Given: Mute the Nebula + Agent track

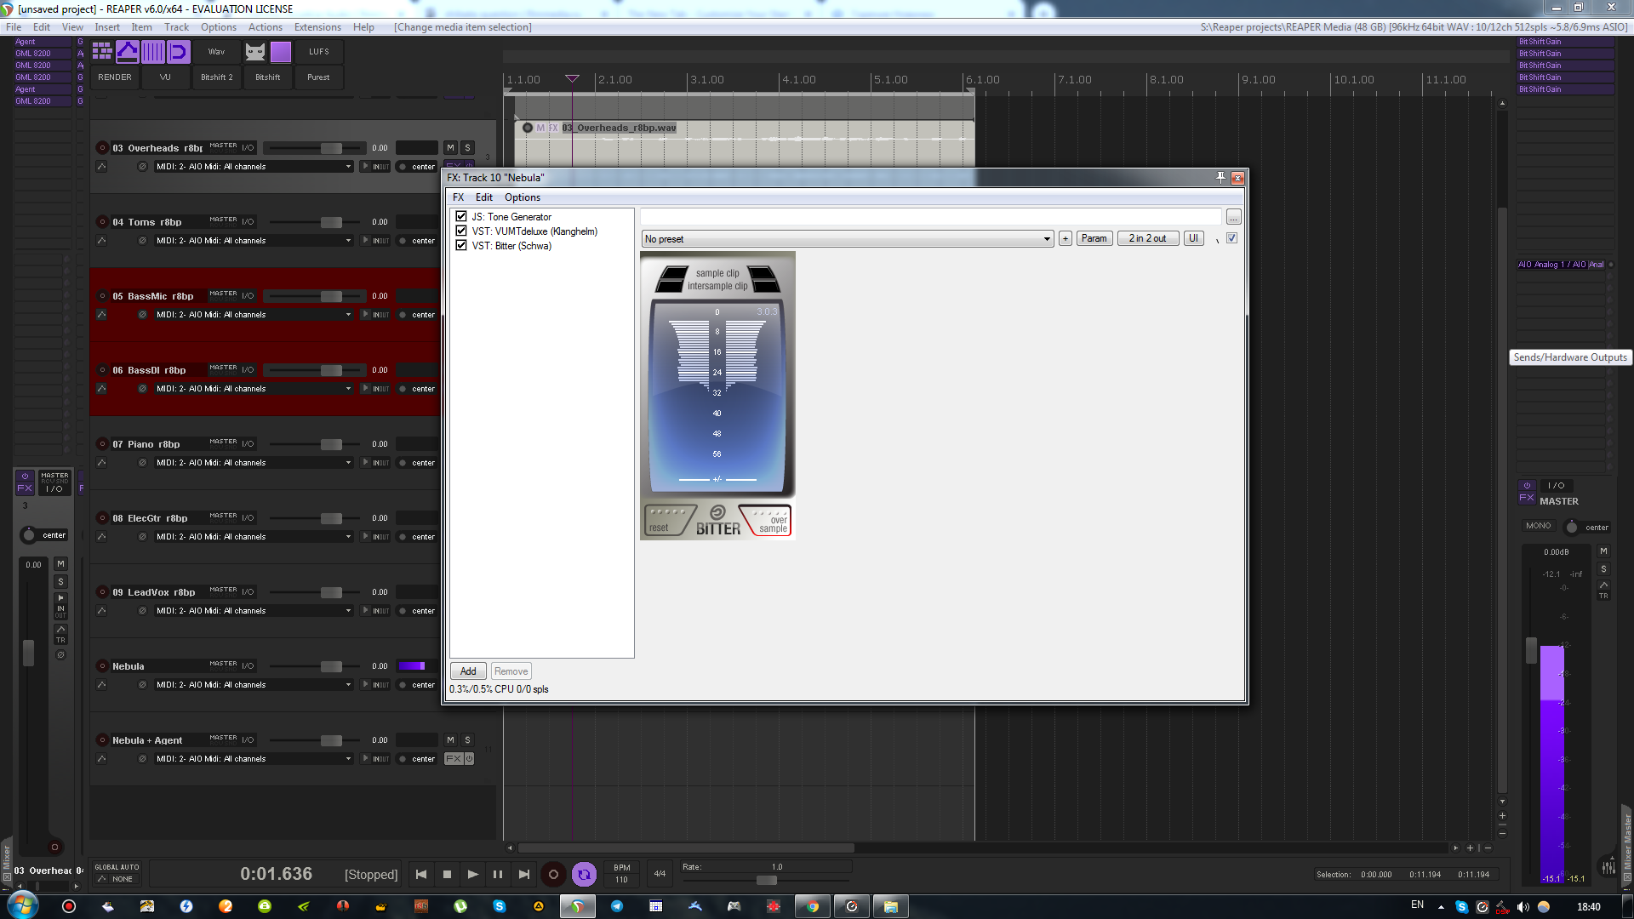Looking at the screenshot, I should (x=451, y=740).
